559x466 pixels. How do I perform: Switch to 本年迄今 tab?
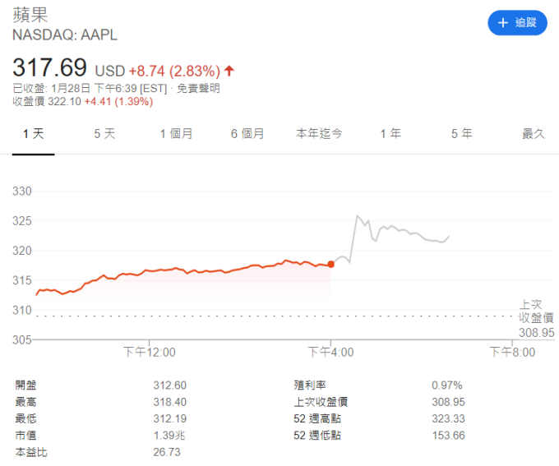[x=319, y=134]
